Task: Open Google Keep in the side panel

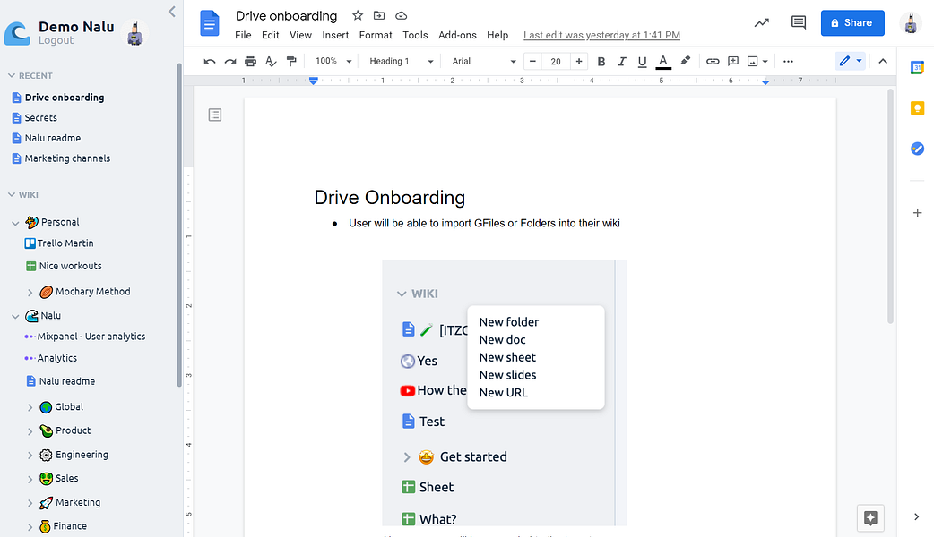Action: (x=917, y=108)
